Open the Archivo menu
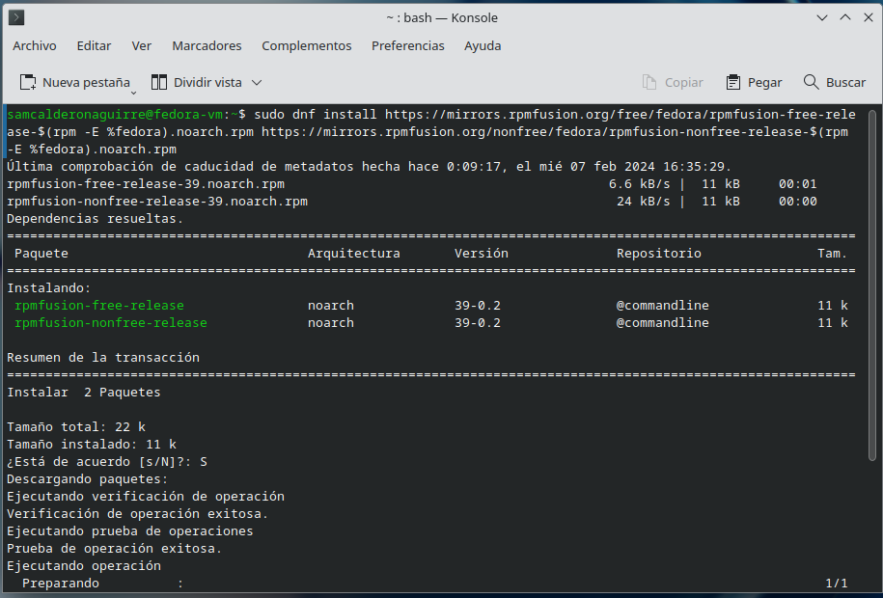Viewport: 883px width, 598px height. click(35, 45)
